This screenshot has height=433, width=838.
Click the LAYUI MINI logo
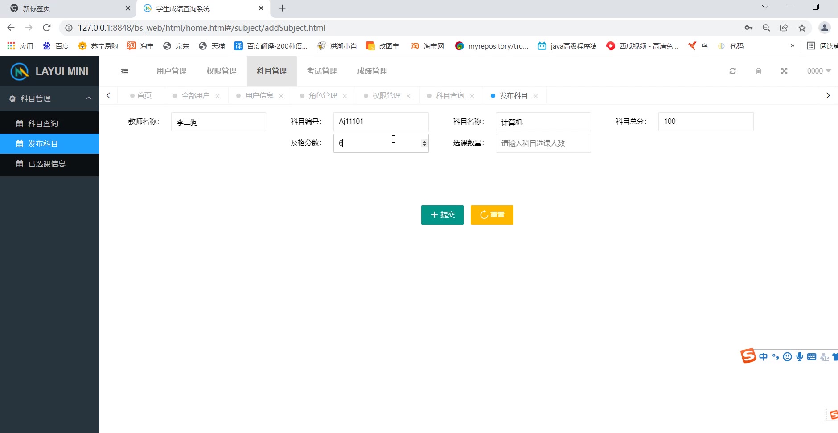tap(49, 71)
